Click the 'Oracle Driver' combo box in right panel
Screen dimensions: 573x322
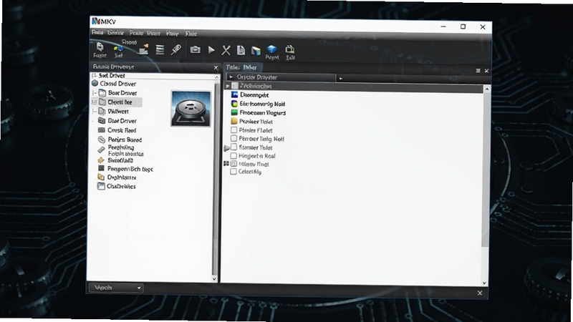tap(281, 77)
